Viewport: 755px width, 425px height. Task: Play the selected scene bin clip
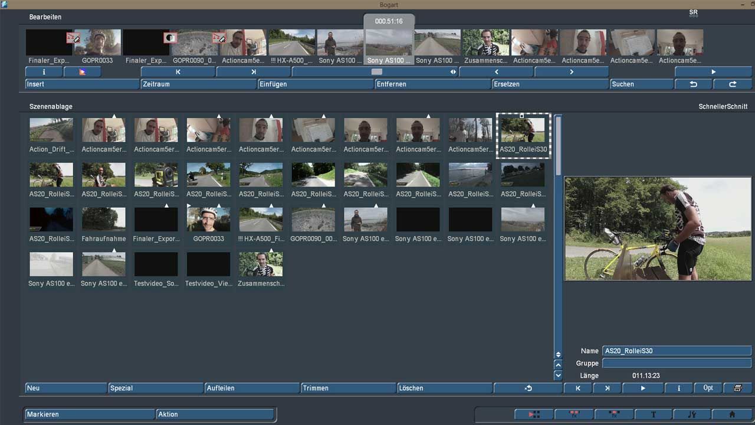643,388
